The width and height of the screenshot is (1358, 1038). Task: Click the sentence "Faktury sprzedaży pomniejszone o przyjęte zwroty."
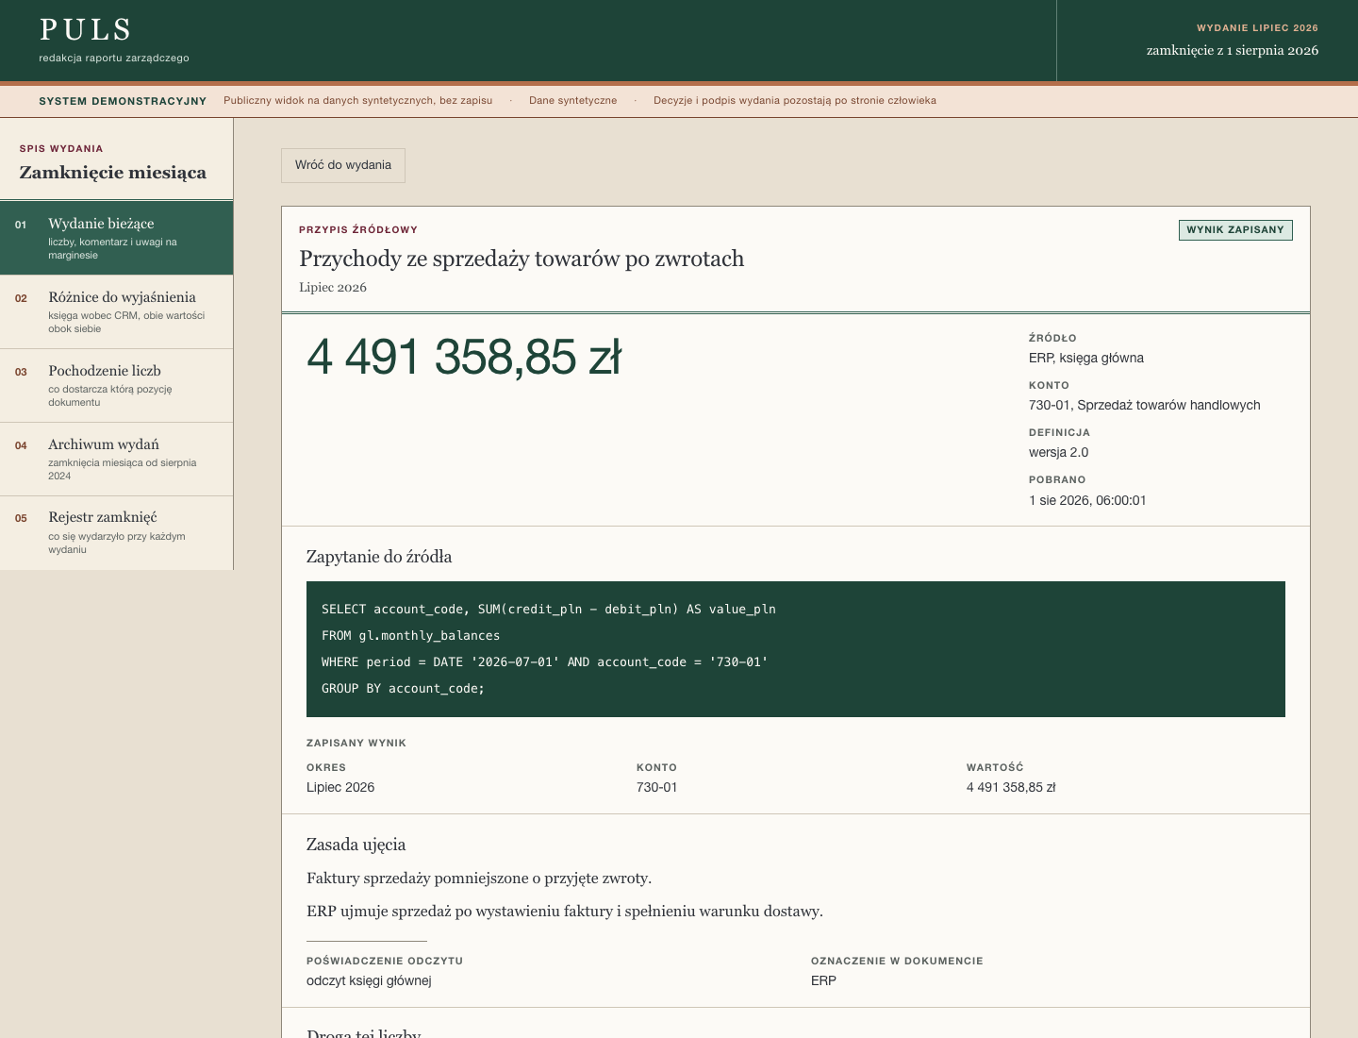click(479, 879)
